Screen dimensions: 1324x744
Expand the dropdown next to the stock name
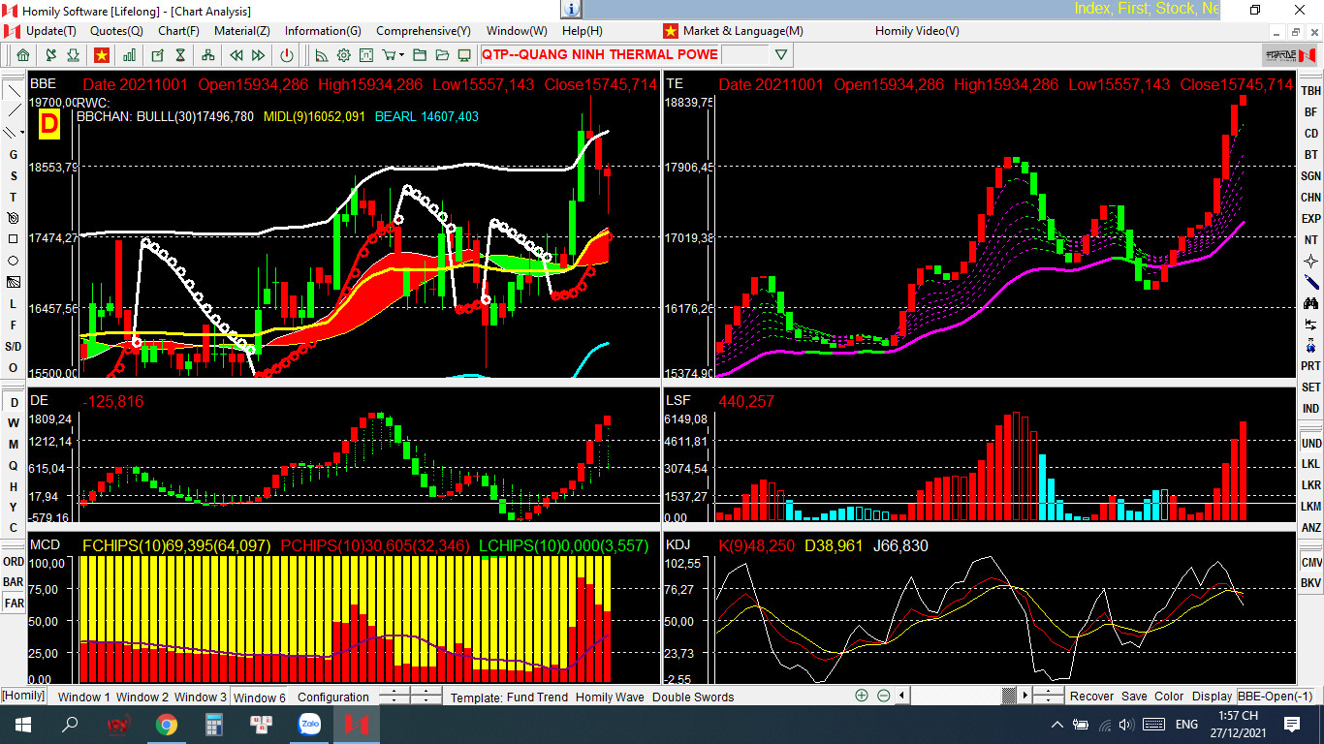[x=781, y=55]
